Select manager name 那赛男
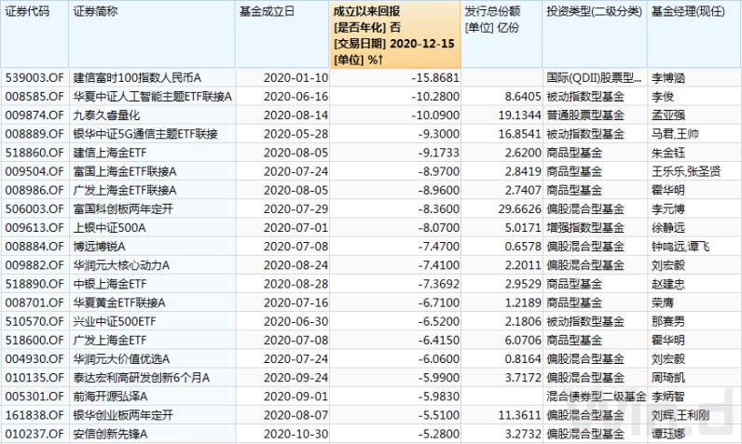742x444 pixels. pos(668,321)
